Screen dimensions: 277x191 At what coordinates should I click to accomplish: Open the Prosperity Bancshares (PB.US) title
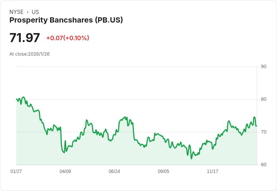click(x=66, y=20)
